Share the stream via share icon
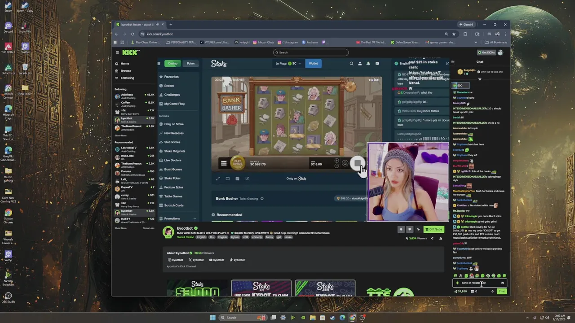Image resolution: width=575 pixels, height=323 pixels. (x=432, y=239)
